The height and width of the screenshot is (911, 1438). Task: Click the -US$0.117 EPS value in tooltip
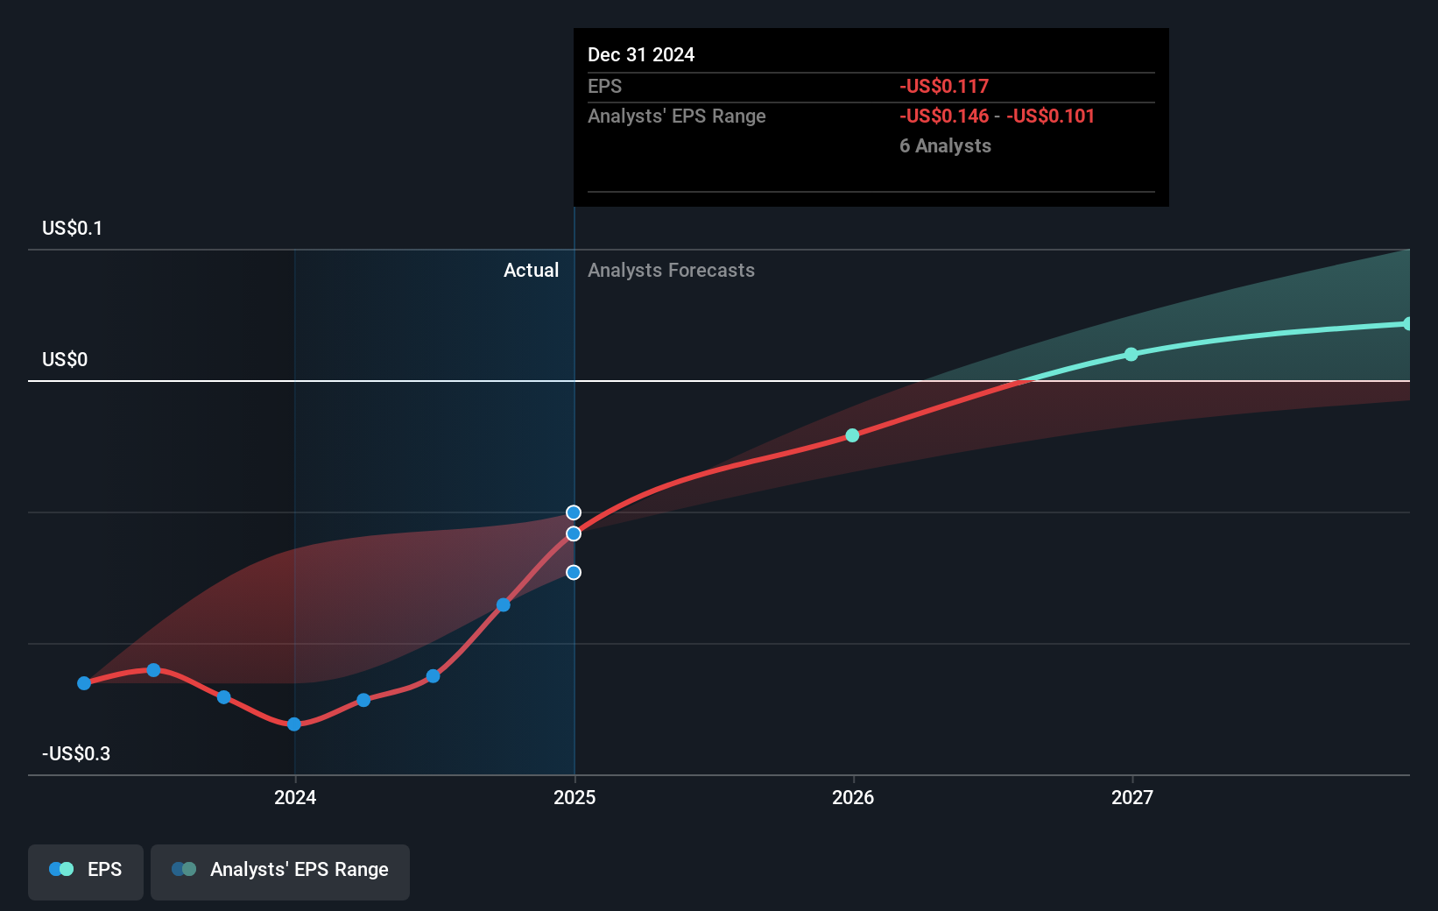pos(944,86)
